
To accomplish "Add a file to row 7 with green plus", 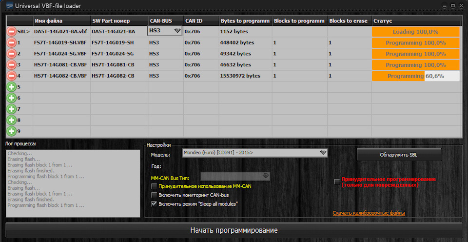I will (x=11, y=109).
